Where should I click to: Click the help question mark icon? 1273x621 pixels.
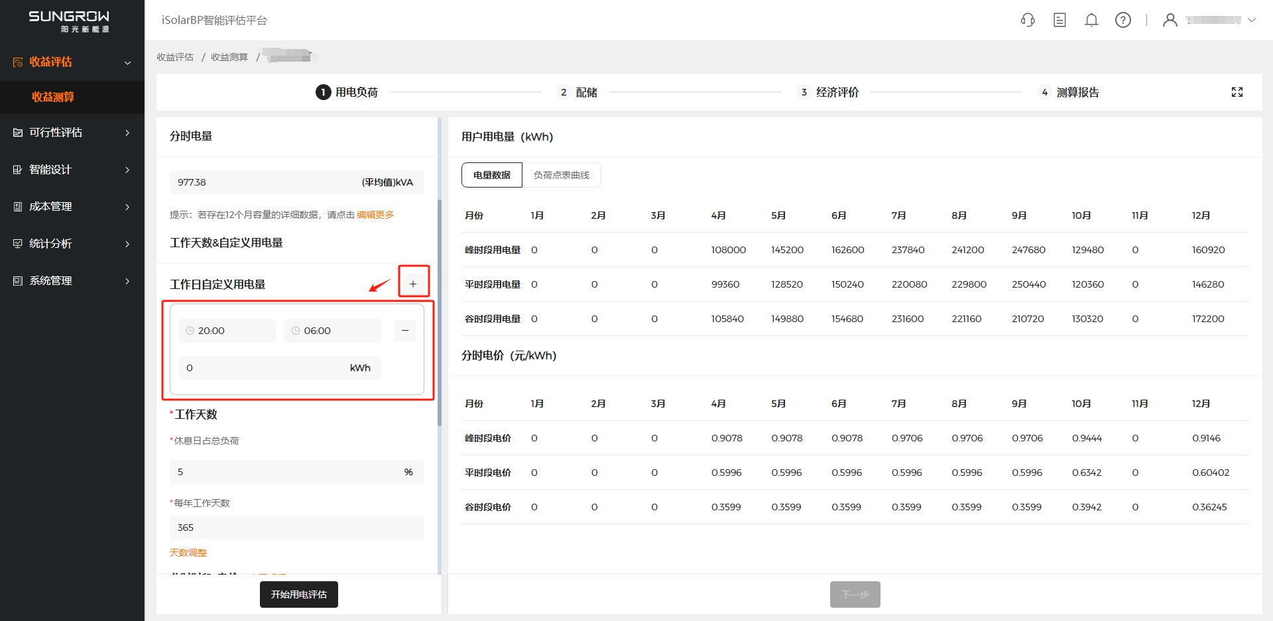tap(1123, 20)
